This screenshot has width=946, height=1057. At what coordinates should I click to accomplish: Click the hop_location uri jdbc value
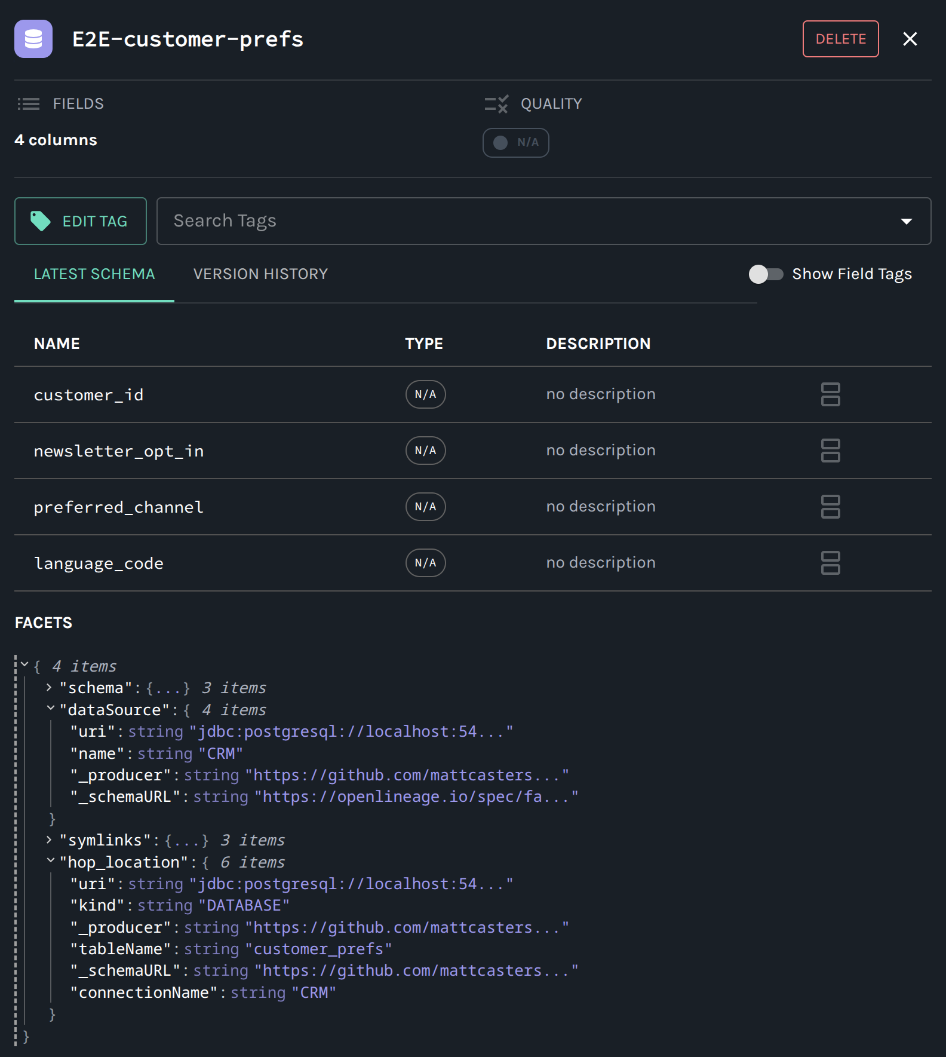(x=351, y=884)
